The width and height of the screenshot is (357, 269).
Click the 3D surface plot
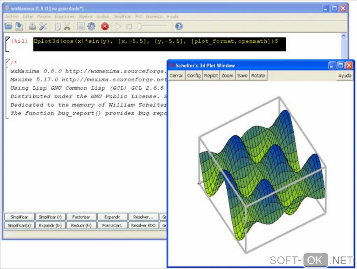point(262,175)
